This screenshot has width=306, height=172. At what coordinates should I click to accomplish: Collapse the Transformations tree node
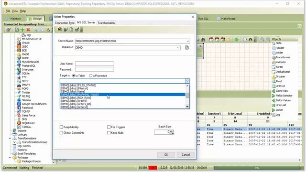click(10, 138)
